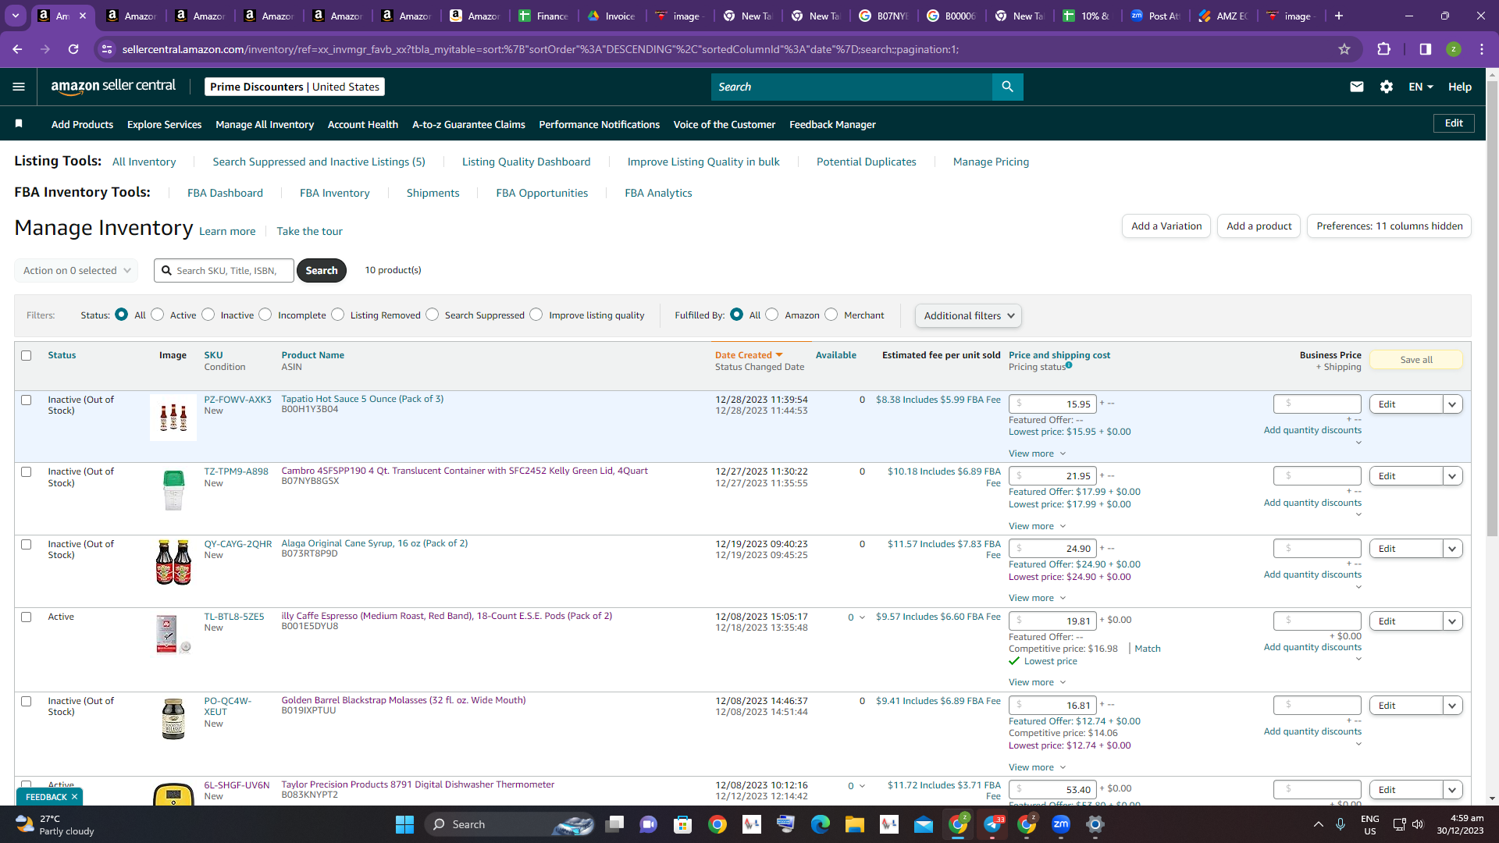Click the magnifier search button in header
This screenshot has width=1499, height=843.
coord(1007,87)
